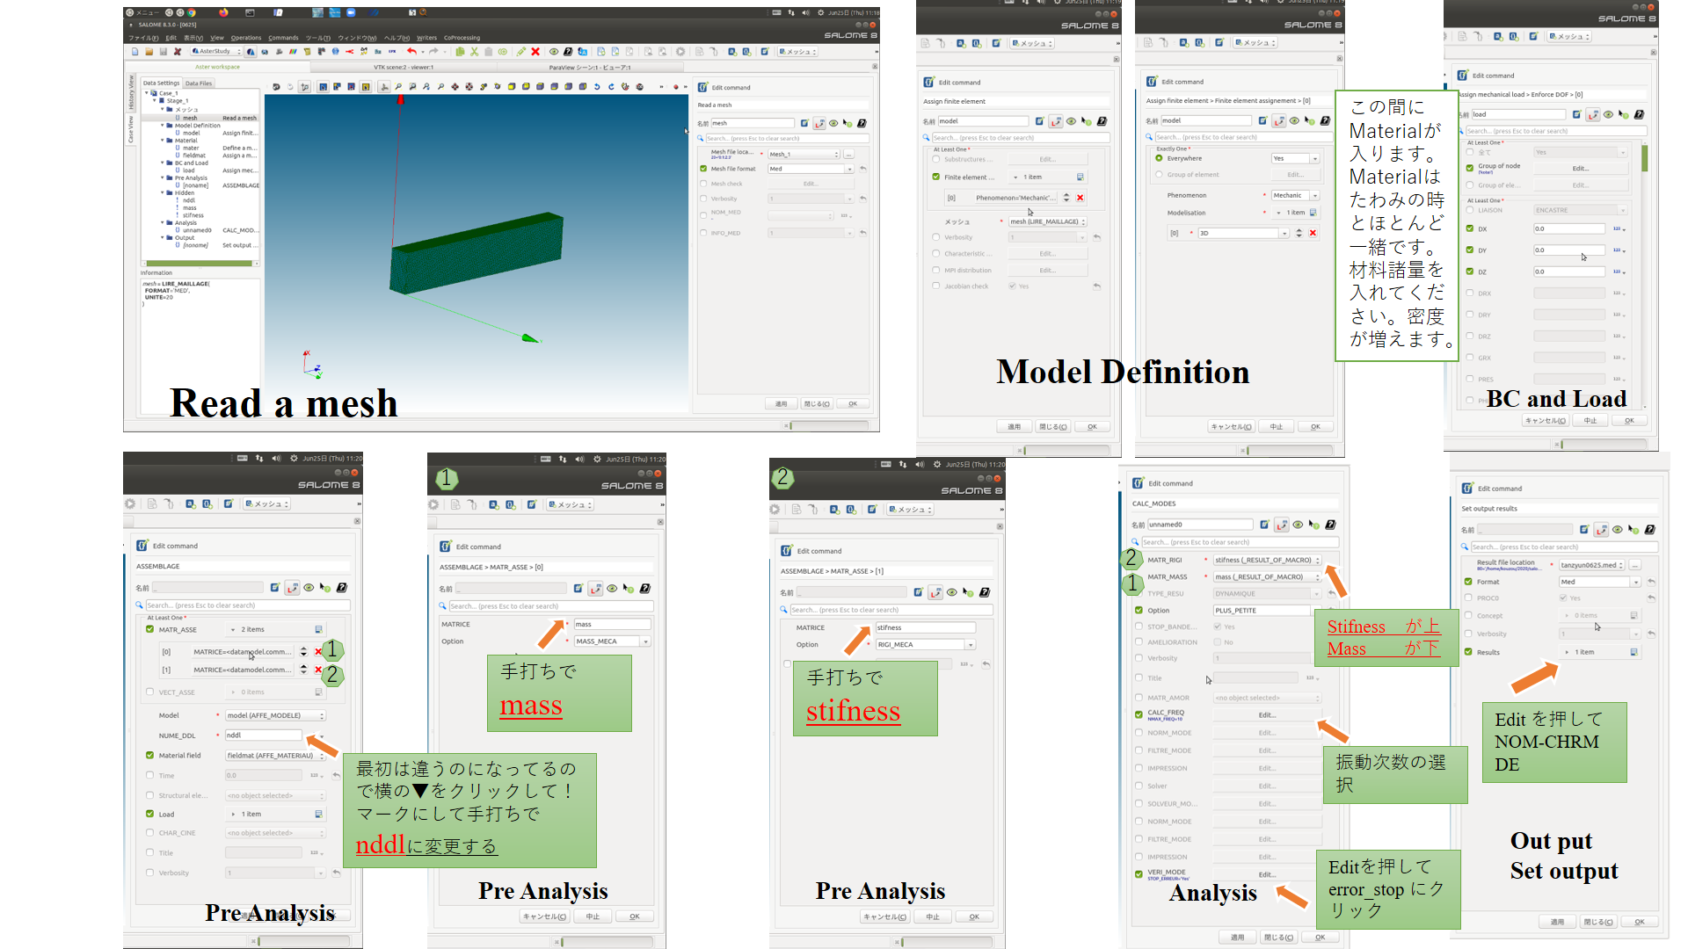Viewport: 1688px width, 949px height.
Task: Switch to the Data Files tab
Action: [x=199, y=83]
